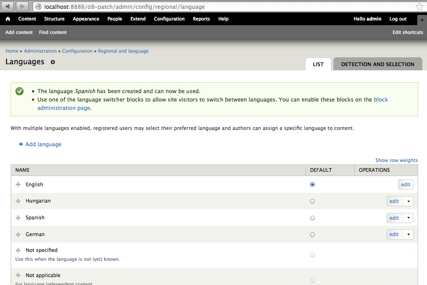Screen dimensions: 427x285
Task: Click the Not applicable default radio button
Action: pos(312,280)
